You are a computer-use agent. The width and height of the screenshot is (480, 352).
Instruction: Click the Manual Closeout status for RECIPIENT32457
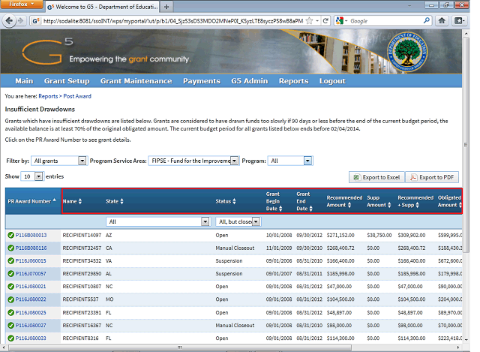235,248
